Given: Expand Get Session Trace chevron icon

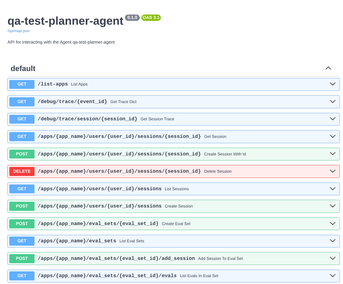Looking at the screenshot, I should pyautogui.click(x=333, y=119).
